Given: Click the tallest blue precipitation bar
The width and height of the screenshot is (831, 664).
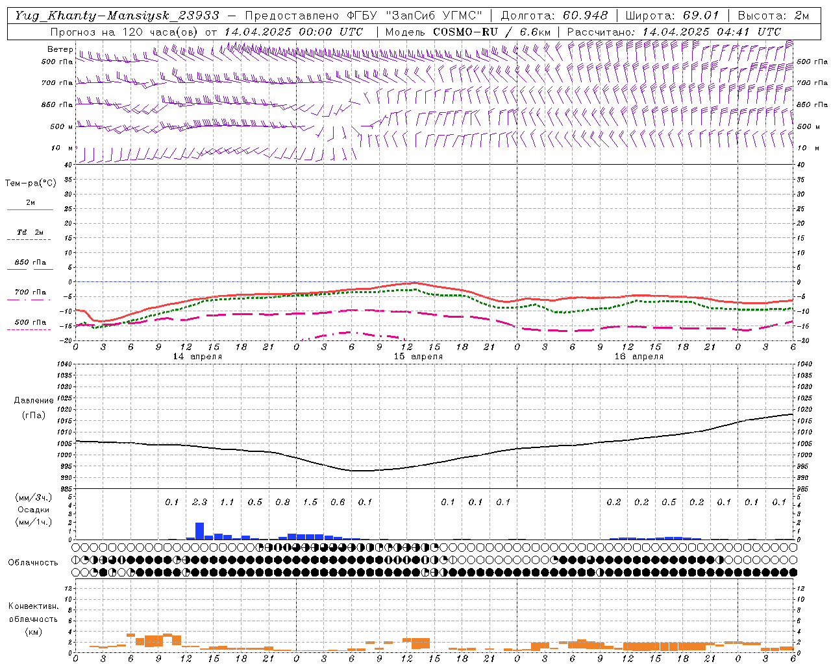Looking at the screenshot, I should [199, 531].
